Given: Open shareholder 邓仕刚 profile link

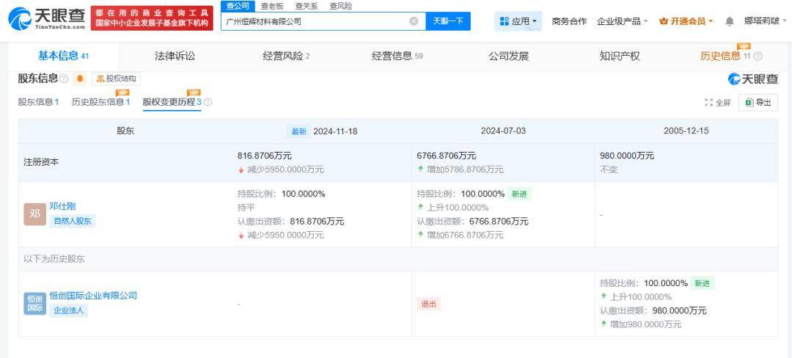Looking at the screenshot, I should (62, 206).
